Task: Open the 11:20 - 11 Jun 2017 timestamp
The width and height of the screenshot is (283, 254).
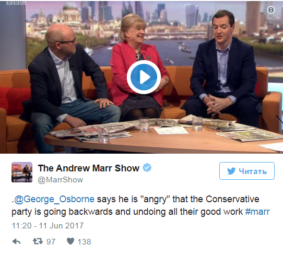Action: (x=48, y=226)
